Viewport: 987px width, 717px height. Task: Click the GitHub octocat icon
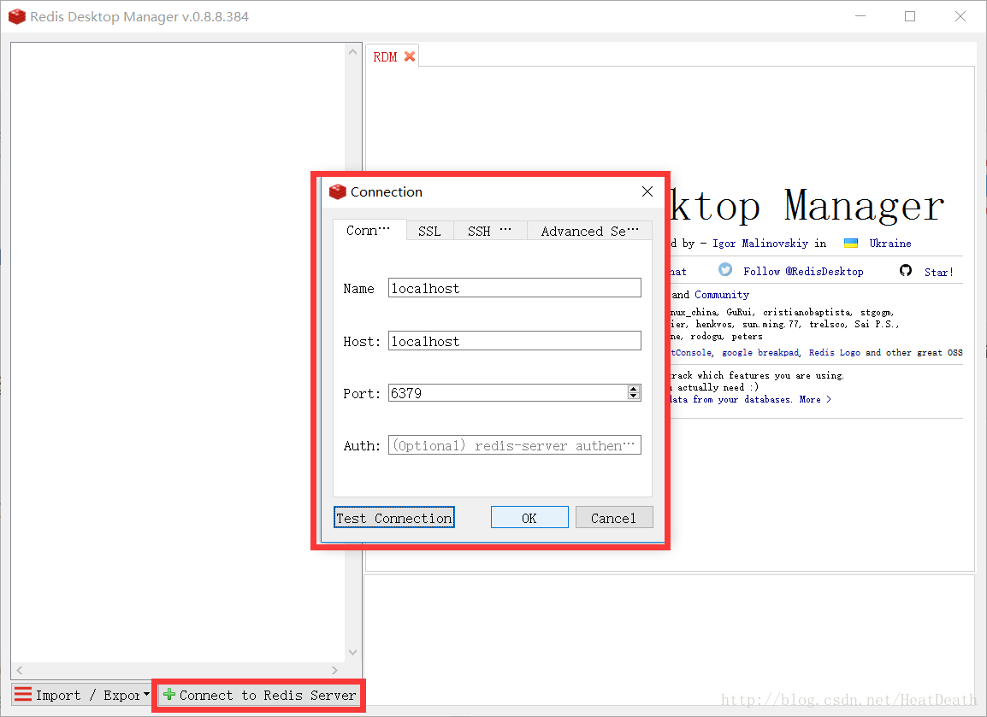point(906,270)
